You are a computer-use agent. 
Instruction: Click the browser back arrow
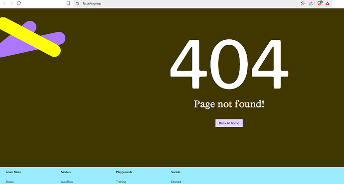tap(4, 3)
